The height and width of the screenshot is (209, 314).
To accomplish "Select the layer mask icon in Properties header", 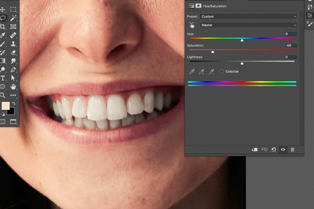I will (x=198, y=6).
